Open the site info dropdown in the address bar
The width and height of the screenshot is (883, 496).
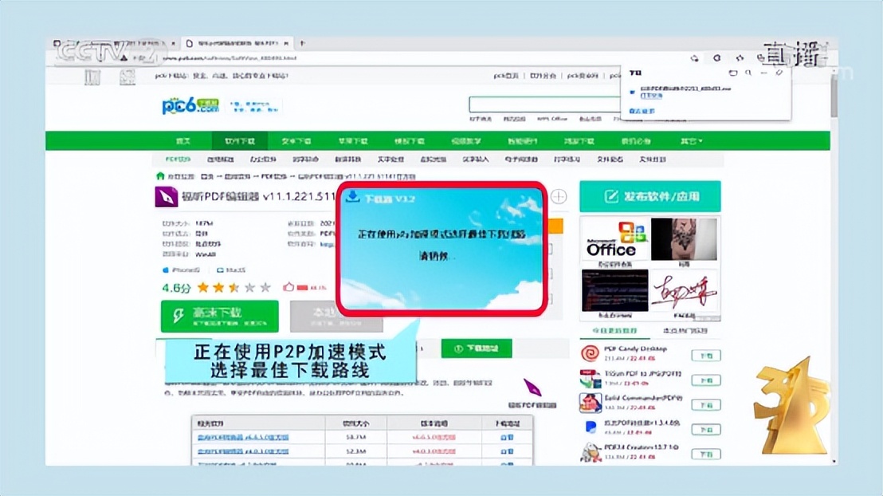[x=124, y=59]
